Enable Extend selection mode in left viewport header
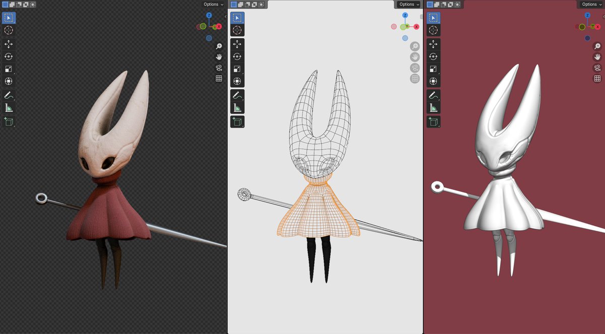 pyautogui.click(x=13, y=5)
